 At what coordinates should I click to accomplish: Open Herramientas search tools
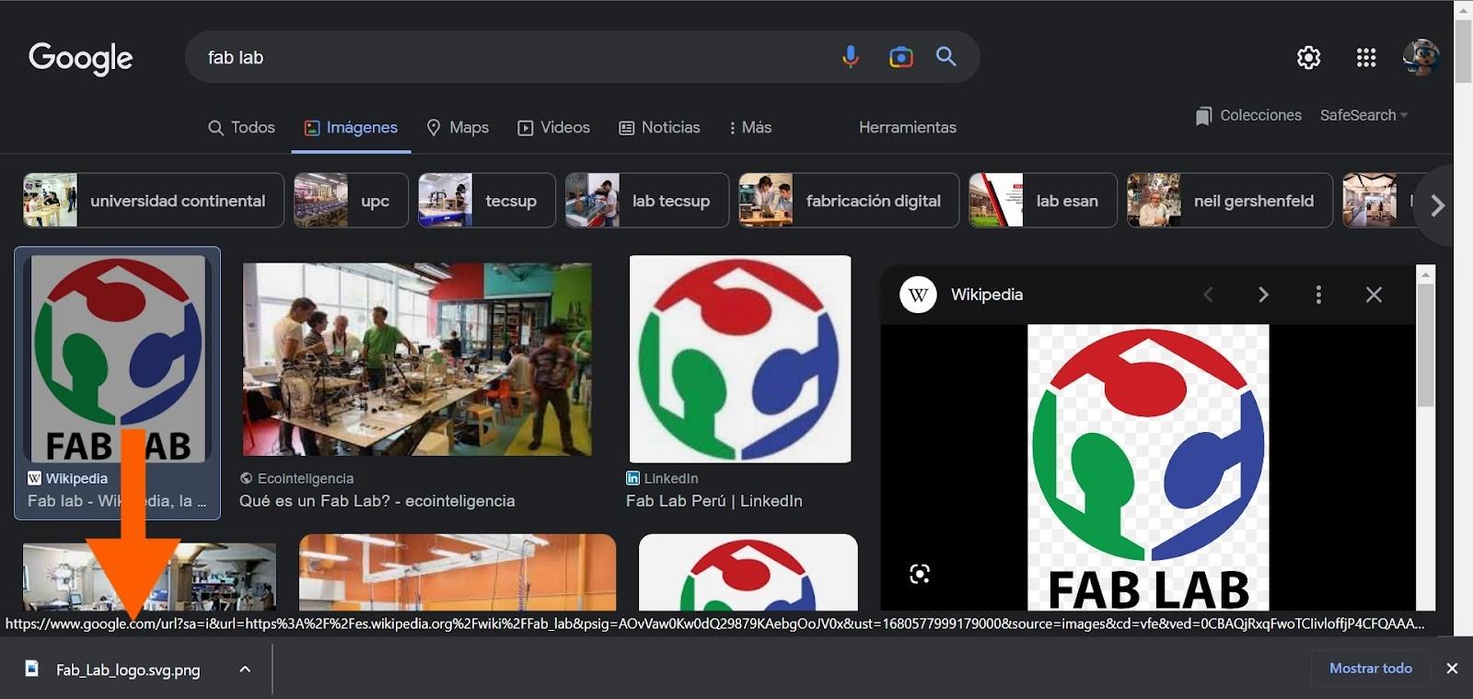coord(907,127)
